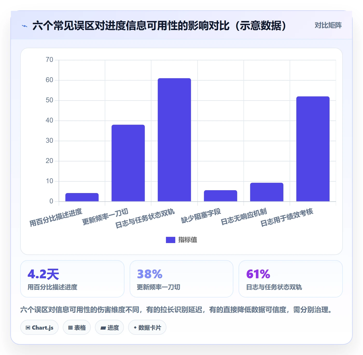Image resolution: width=363 pixels, height=355 pixels.
Task: Click the y-axis tick label 0
Action: [x=51, y=201]
